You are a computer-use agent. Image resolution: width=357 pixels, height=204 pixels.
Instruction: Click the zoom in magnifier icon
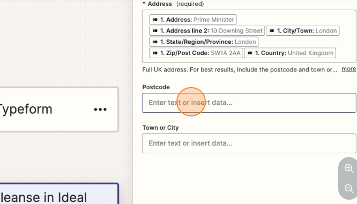[x=349, y=168]
